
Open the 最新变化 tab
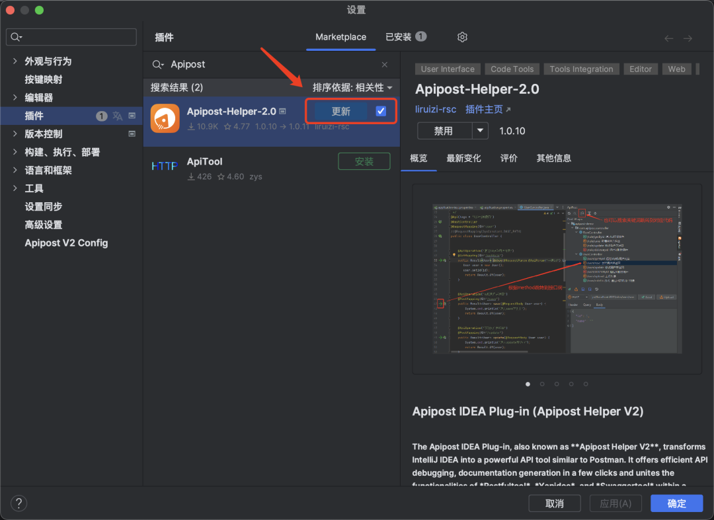463,159
